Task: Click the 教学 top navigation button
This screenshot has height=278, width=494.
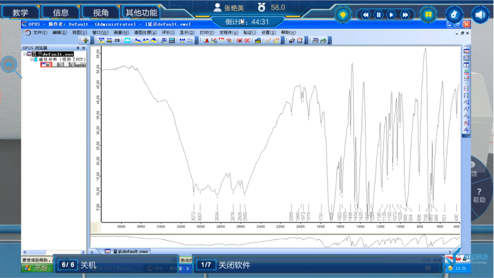Action: (20, 13)
